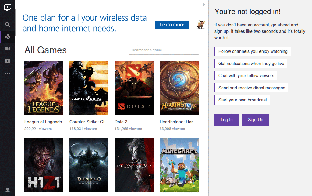Click the Log In button
The width and height of the screenshot is (312, 196).
(227, 120)
